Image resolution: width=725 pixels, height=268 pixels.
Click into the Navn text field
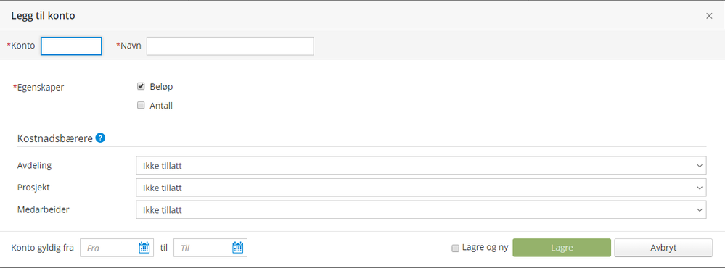click(x=230, y=46)
